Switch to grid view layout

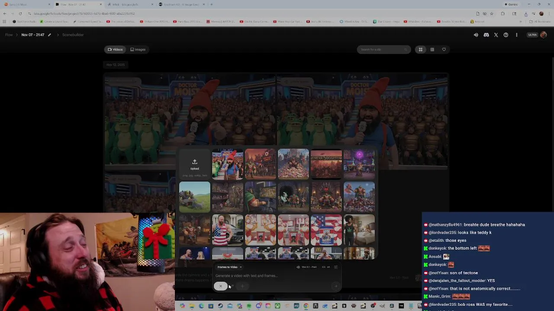420,49
